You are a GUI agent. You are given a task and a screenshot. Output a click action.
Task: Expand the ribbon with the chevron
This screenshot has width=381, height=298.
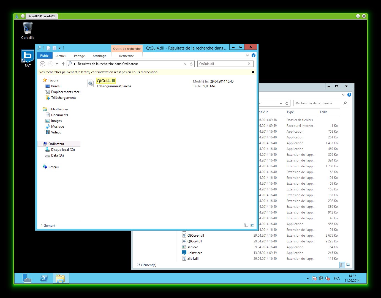pos(247,55)
